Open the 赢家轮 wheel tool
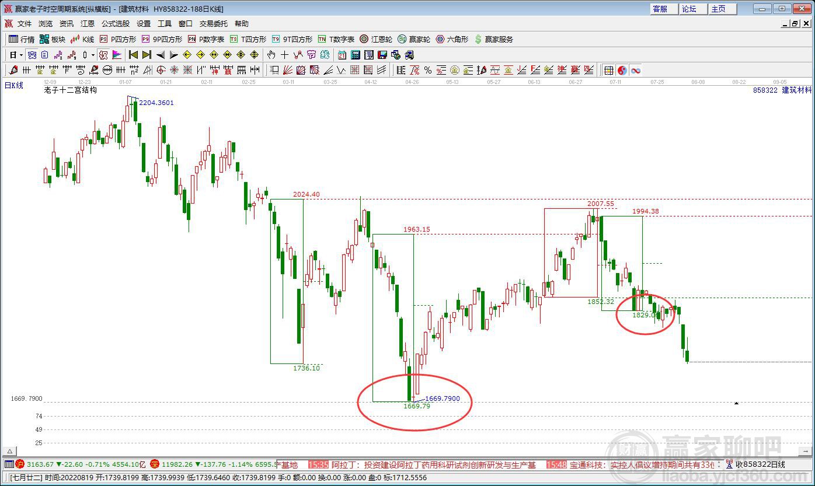The width and height of the screenshot is (815, 486). (x=414, y=39)
